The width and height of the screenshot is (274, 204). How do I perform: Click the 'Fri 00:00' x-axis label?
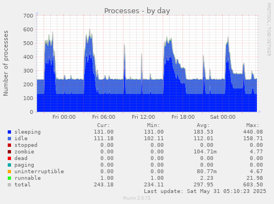64,117
